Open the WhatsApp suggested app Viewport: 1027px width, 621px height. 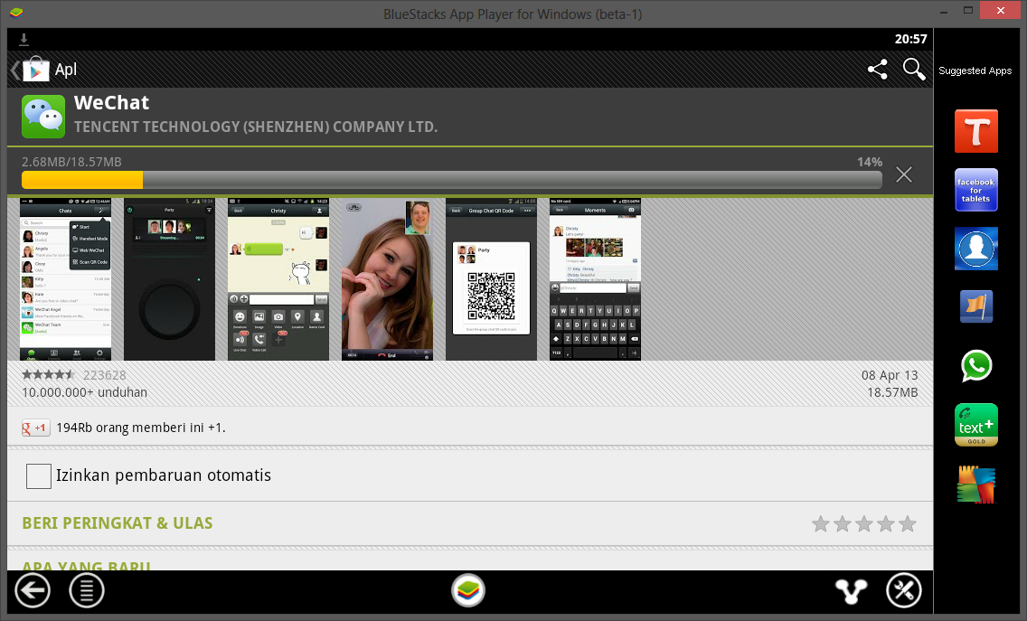pos(975,365)
